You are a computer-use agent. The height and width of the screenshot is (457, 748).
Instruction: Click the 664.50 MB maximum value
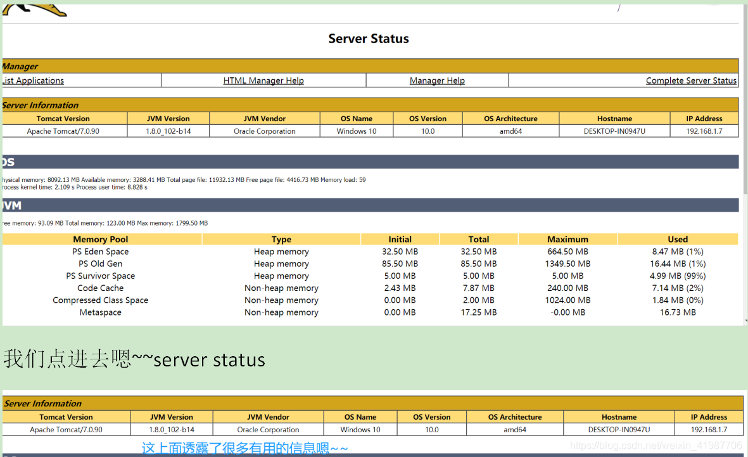[567, 252]
